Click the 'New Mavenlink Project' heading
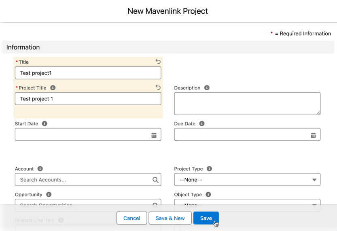The height and width of the screenshot is (231, 337). [x=167, y=11]
